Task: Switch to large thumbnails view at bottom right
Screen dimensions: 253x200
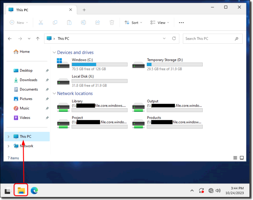Action: pyautogui.click(x=242, y=158)
